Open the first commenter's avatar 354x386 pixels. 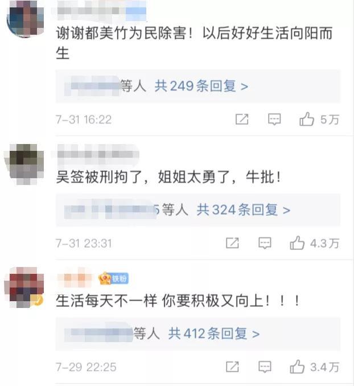click(24, 19)
